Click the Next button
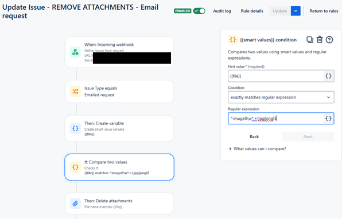 pyautogui.click(x=308, y=136)
